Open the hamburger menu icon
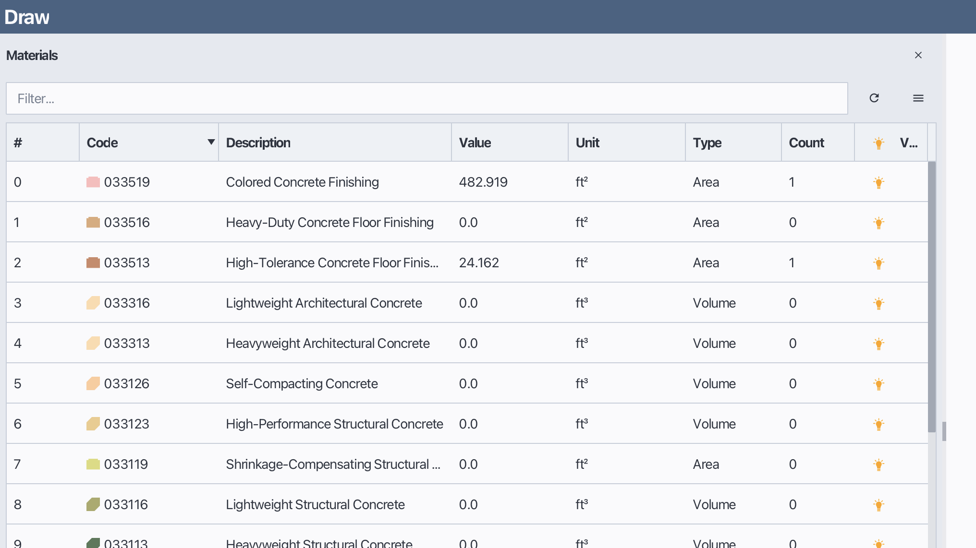Screen dimensions: 976x548 pos(918,98)
